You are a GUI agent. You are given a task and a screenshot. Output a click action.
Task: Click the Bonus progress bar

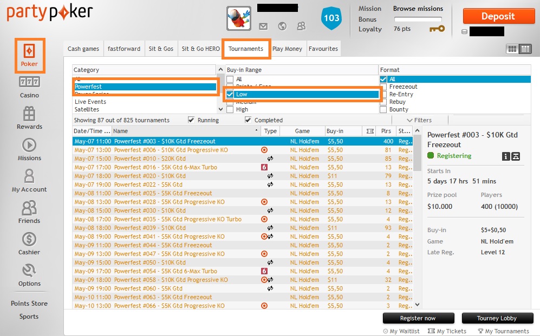click(x=418, y=19)
